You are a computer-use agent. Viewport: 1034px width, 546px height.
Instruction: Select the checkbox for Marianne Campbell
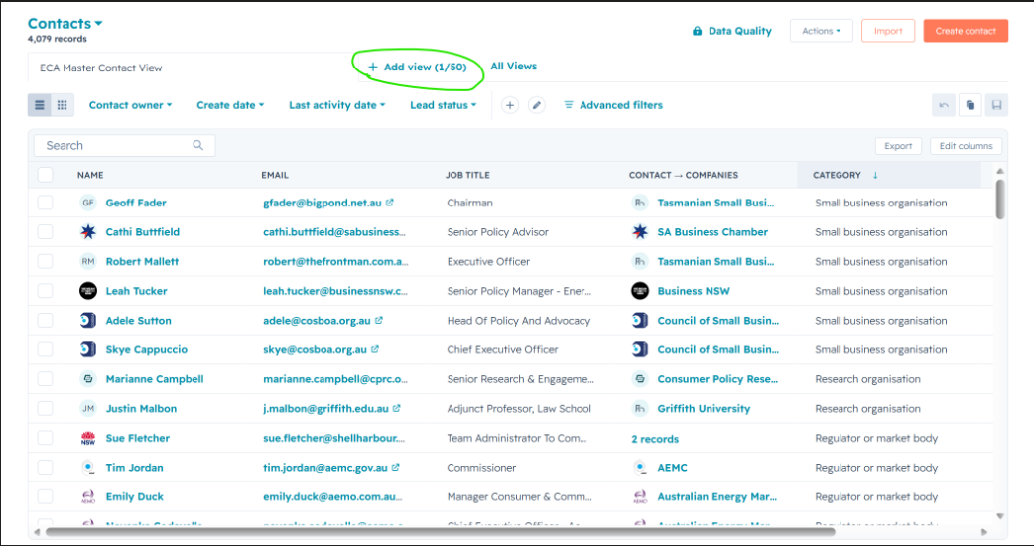tap(45, 378)
